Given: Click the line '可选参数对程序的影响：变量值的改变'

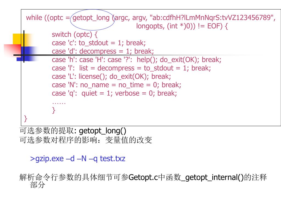Looking at the screenshot, I should [x=86, y=140].
